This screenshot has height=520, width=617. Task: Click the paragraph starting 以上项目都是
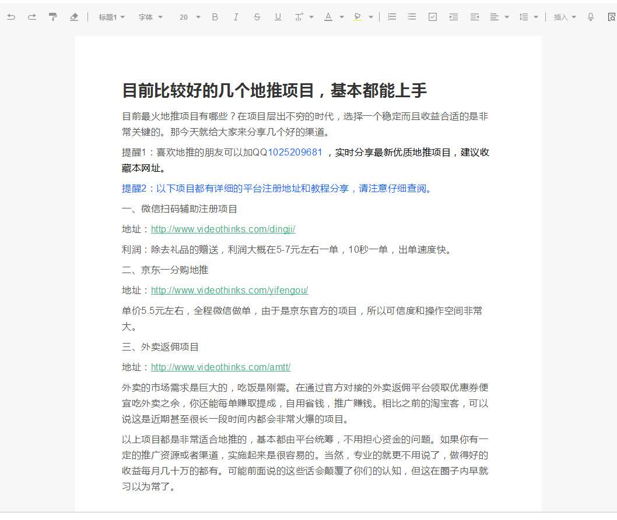click(x=305, y=463)
